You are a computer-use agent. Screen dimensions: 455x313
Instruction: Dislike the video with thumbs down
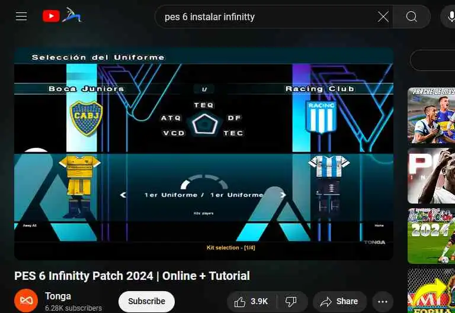[291, 302]
